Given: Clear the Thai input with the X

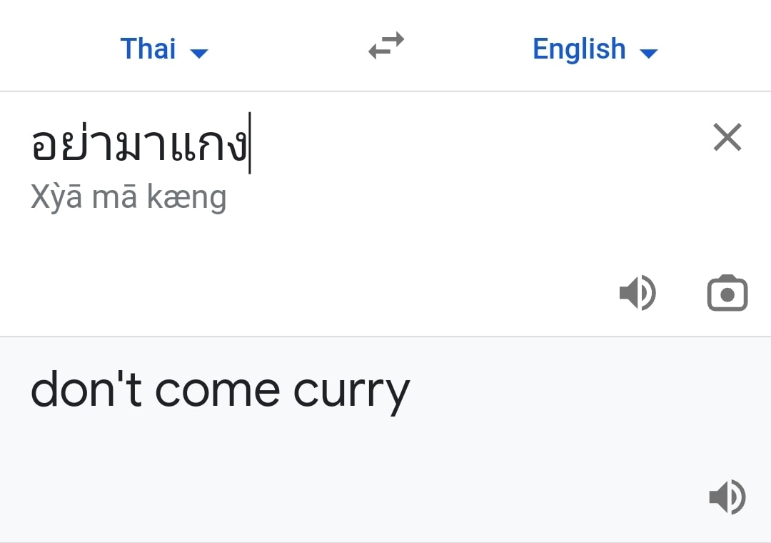Looking at the screenshot, I should 727,137.
